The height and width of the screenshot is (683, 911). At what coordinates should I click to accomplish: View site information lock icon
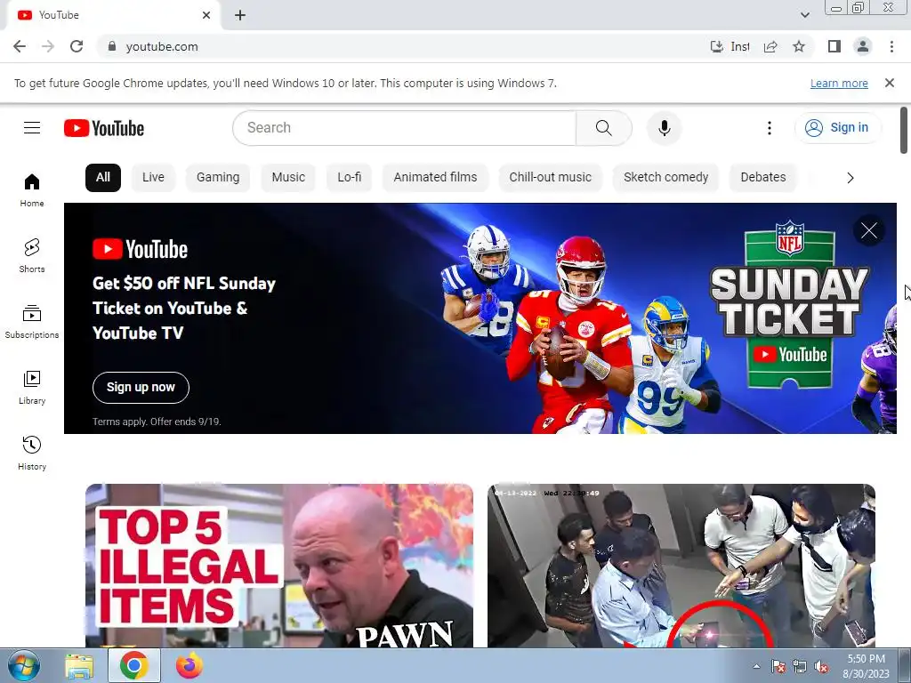click(112, 46)
